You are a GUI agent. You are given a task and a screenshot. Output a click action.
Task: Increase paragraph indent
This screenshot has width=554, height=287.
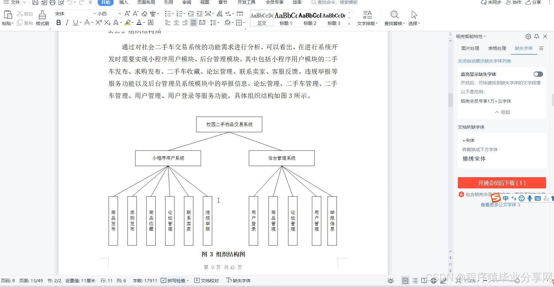tap(199, 14)
